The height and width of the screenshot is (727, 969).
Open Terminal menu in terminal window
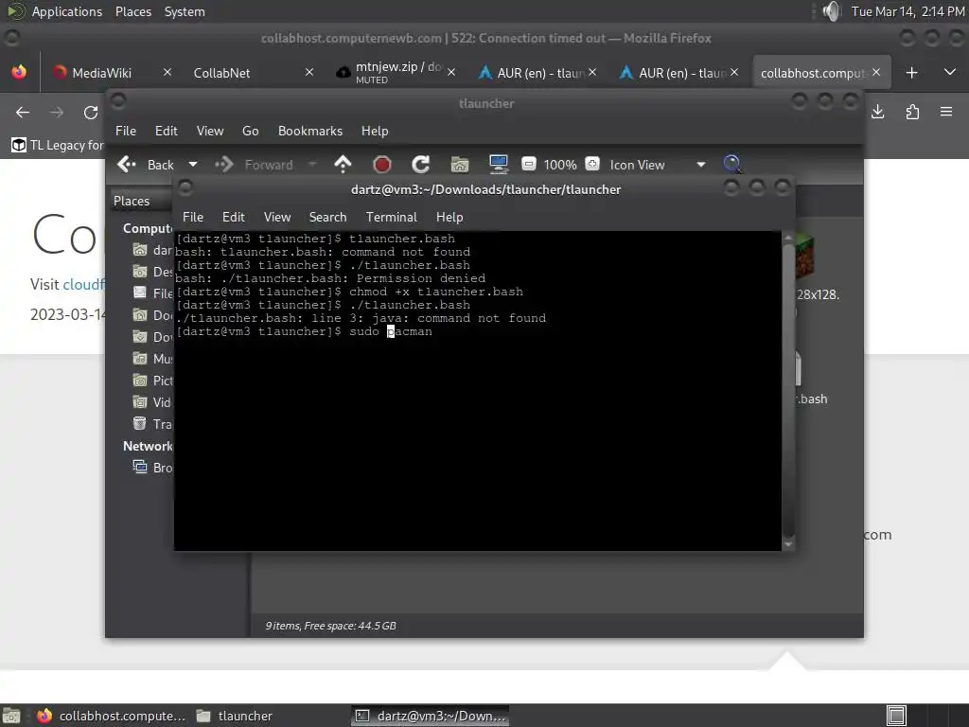point(391,217)
